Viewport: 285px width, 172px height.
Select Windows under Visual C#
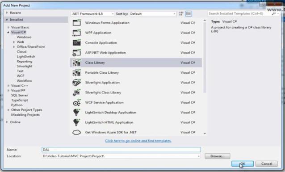coord(24,37)
